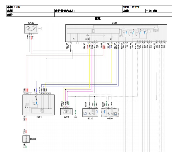This screenshot has height=152, width=172.
Task: Select the 2V GR connector label on BSI1
Action: tap(101, 46)
